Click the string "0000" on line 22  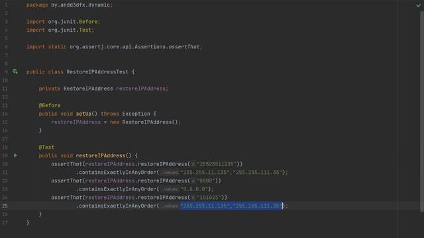coord(206,180)
